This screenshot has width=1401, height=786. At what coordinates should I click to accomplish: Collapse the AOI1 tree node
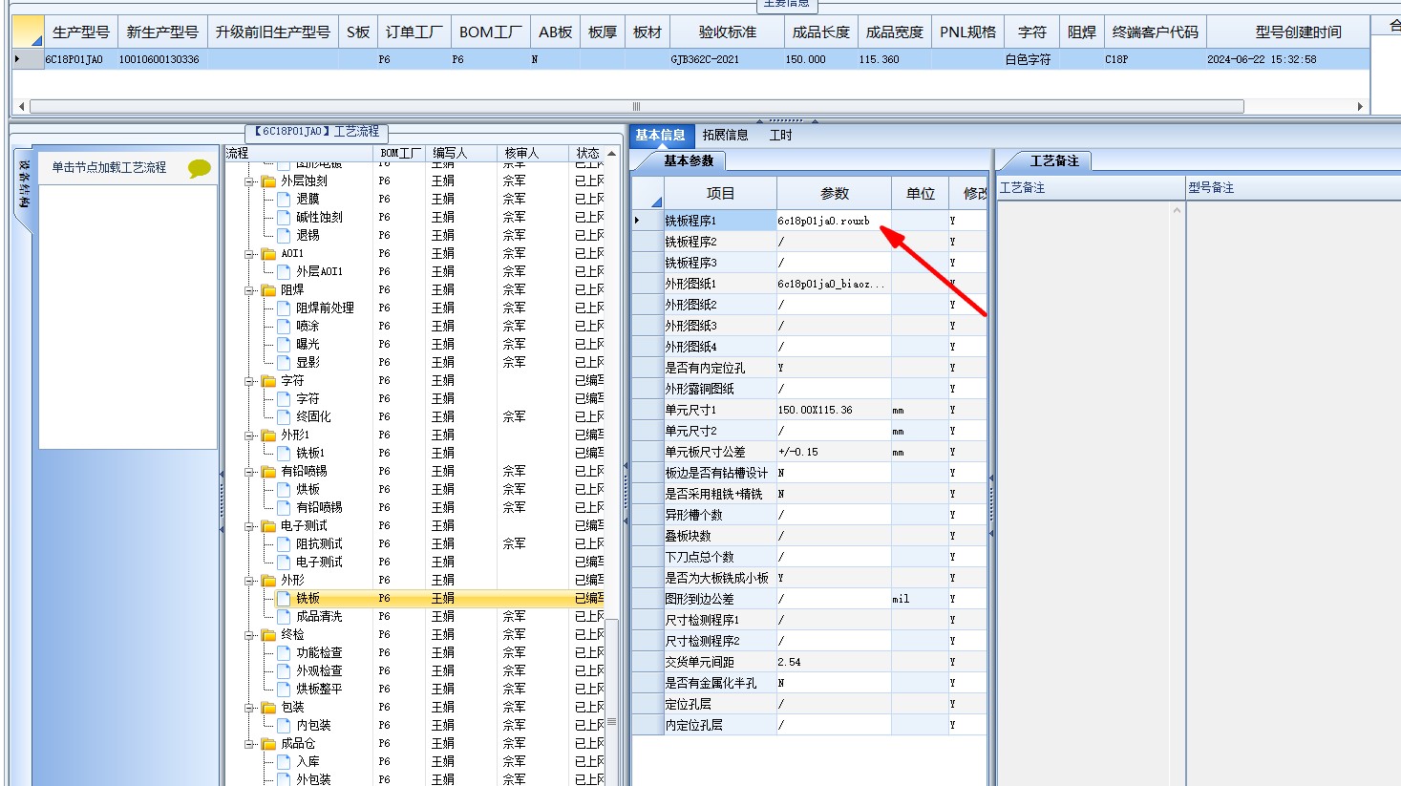250,253
